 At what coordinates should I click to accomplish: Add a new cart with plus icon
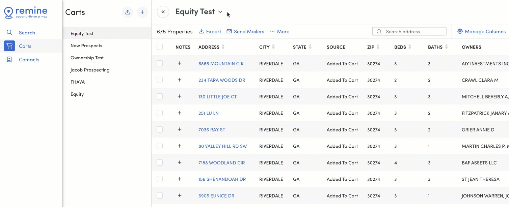click(x=142, y=12)
